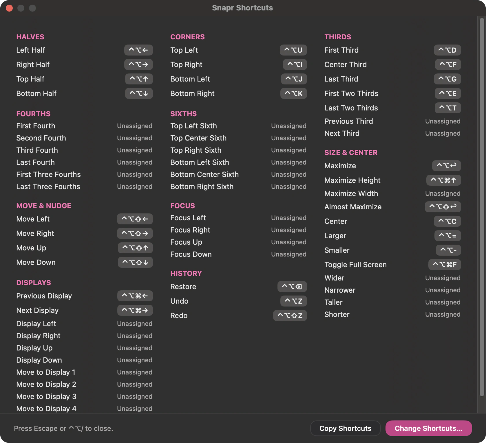Click Unassigned next to Second Fourth
Image resolution: width=486 pixels, height=443 pixels.
pyautogui.click(x=135, y=138)
